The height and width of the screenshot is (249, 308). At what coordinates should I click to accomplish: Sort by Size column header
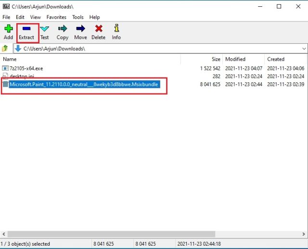pyautogui.click(x=202, y=59)
